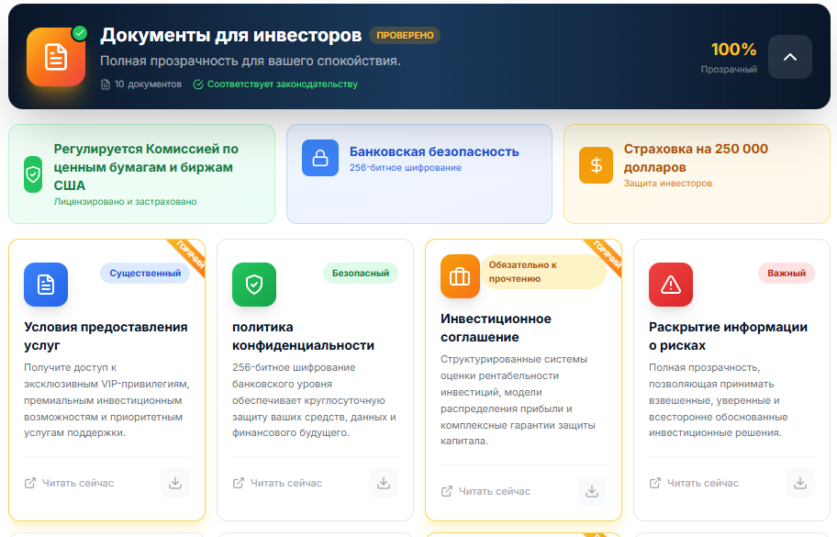Viewport: 837px width, 537px height.
Task: Open 'Читать сейчас' for Условия предоставления услуг
Action: (70, 483)
